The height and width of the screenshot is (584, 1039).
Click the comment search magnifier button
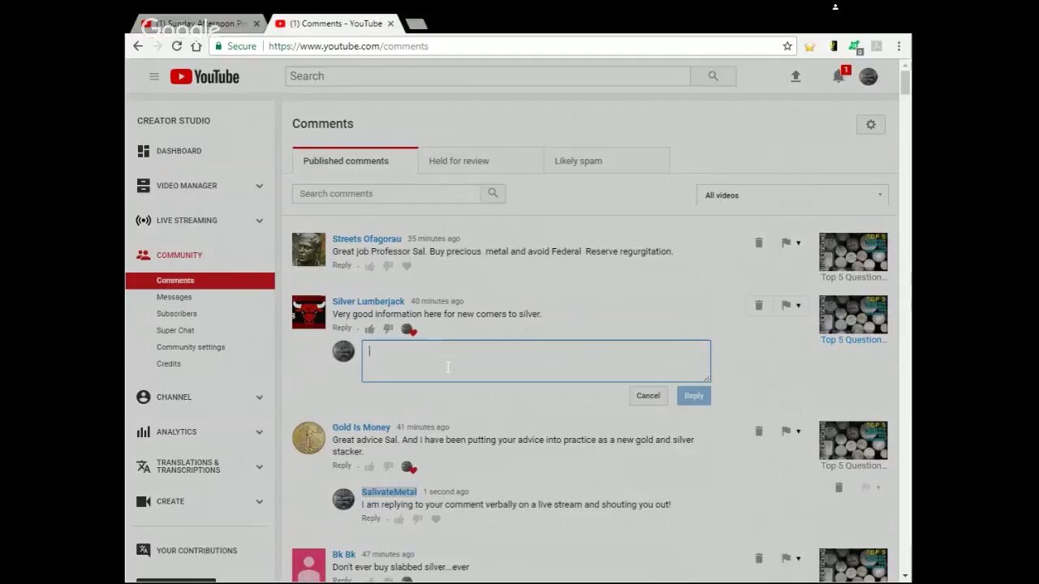coord(493,193)
